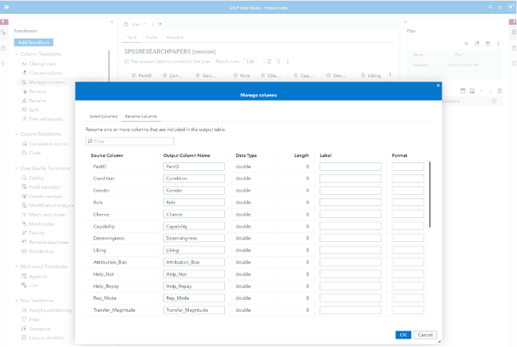
Task: Collapse the Transforms pane with the double chevron
Action: point(112,21)
